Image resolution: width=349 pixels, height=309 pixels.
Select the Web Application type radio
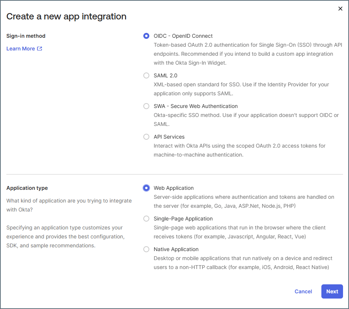click(146, 188)
